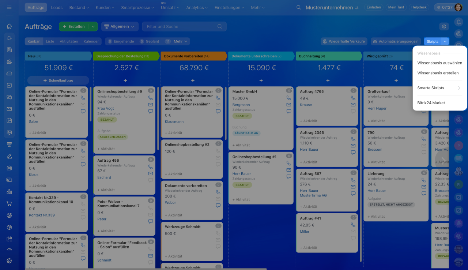Open the Mehr menu in top navigation

(258, 7)
